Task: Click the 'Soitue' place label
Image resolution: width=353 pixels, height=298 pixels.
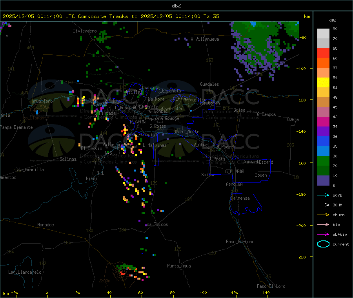Action: tap(208, 175)
